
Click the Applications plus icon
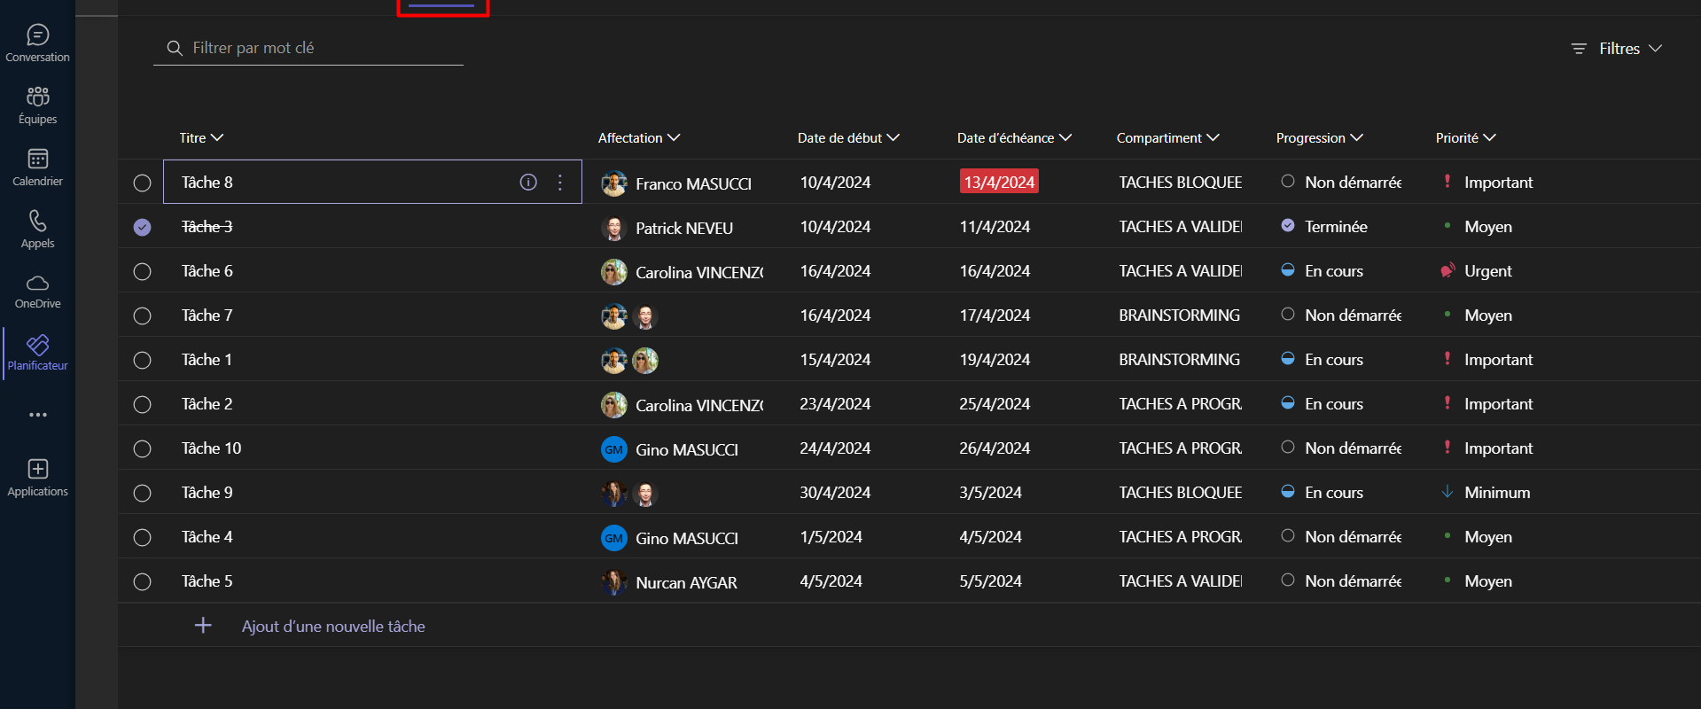37,469
